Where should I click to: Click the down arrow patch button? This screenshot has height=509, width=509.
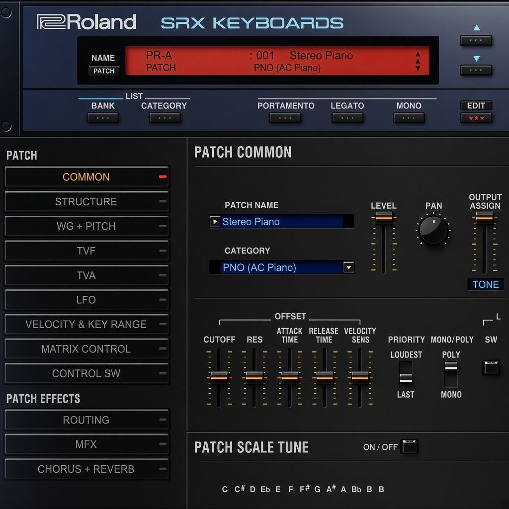[476, 70]
